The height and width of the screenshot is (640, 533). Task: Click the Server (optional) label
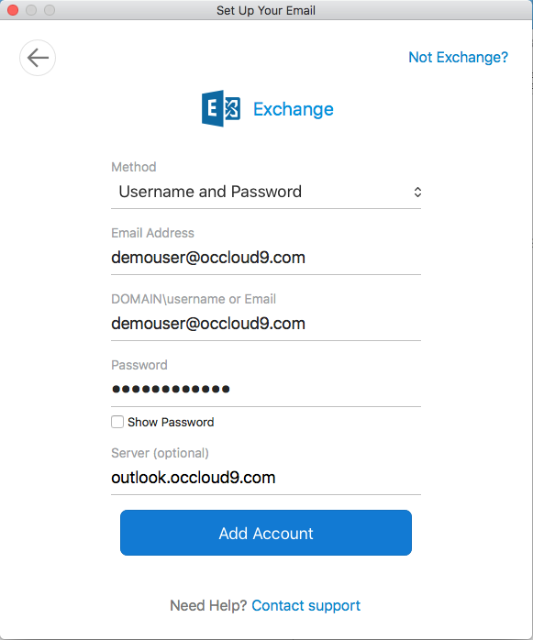coord(161,453)
